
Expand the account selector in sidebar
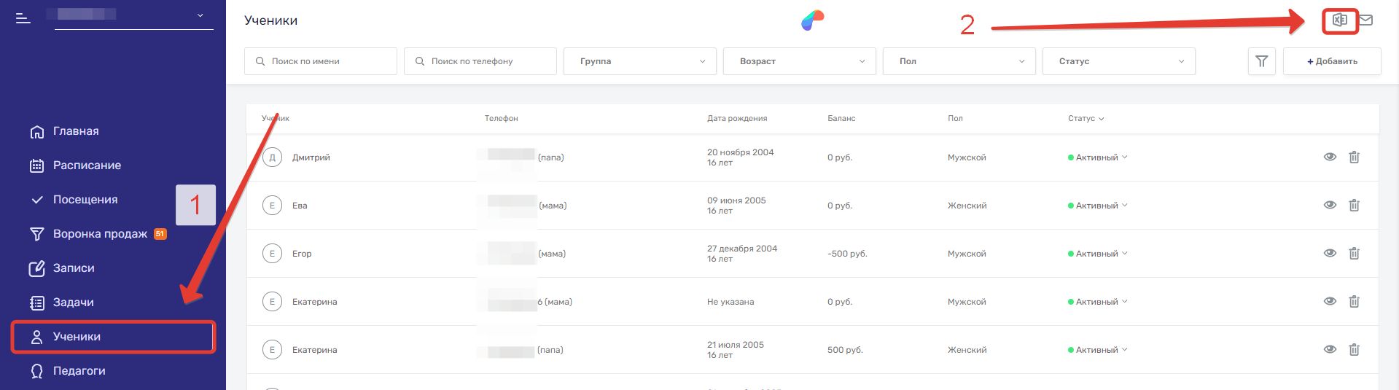pos(134,15)
